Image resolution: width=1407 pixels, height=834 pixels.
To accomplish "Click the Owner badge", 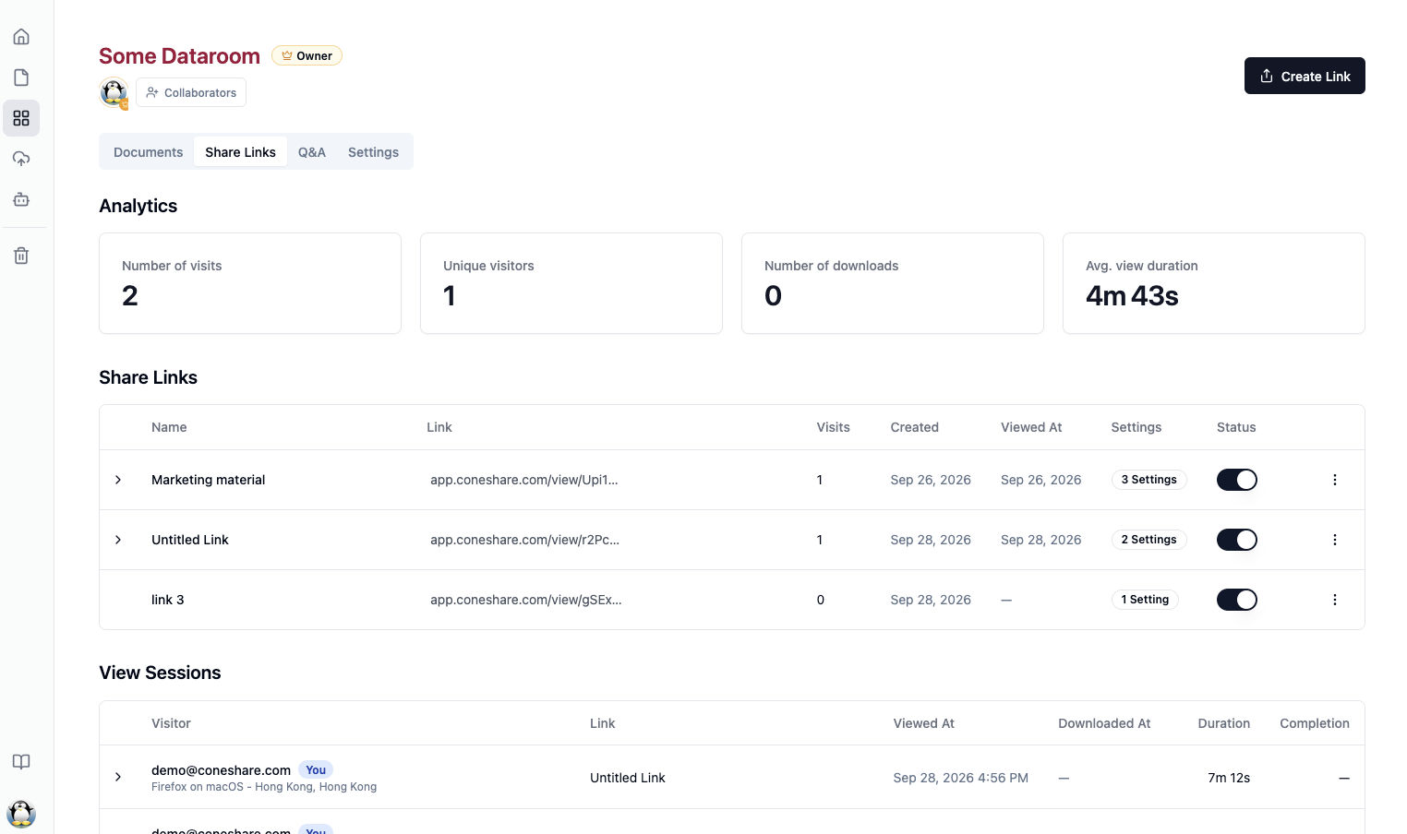I will pos(307,55).
